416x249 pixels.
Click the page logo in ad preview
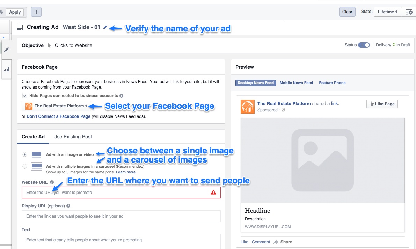coord(248,106)
